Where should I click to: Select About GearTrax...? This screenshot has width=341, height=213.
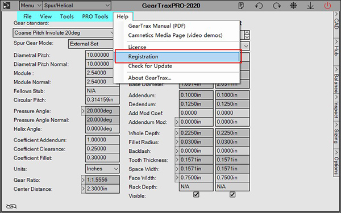pyautogui.click(x=149, y=78)
